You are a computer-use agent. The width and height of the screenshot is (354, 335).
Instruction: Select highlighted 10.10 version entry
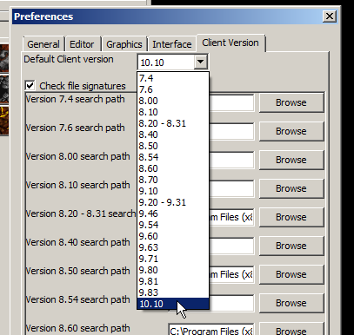click(x=173, y=304)
